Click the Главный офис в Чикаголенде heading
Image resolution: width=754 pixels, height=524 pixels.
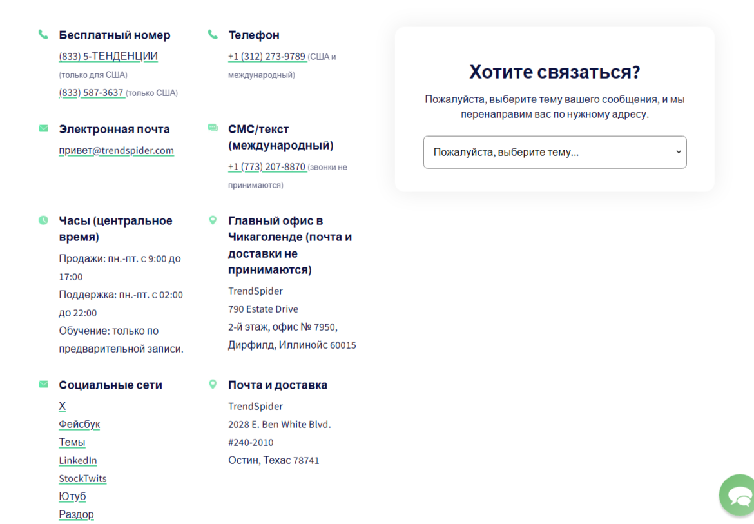(x=290, y=245)
